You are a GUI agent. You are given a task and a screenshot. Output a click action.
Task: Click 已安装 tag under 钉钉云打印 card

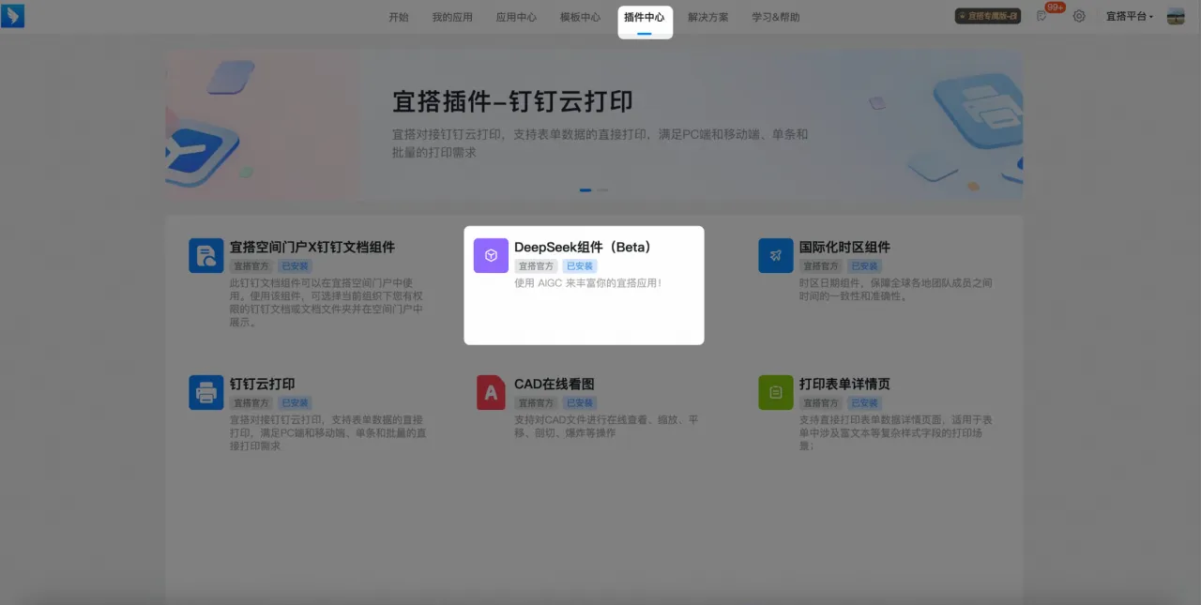click(296, 403)
